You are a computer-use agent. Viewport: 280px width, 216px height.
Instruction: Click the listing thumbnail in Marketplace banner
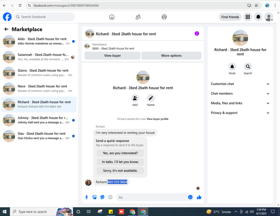point(87,46)
